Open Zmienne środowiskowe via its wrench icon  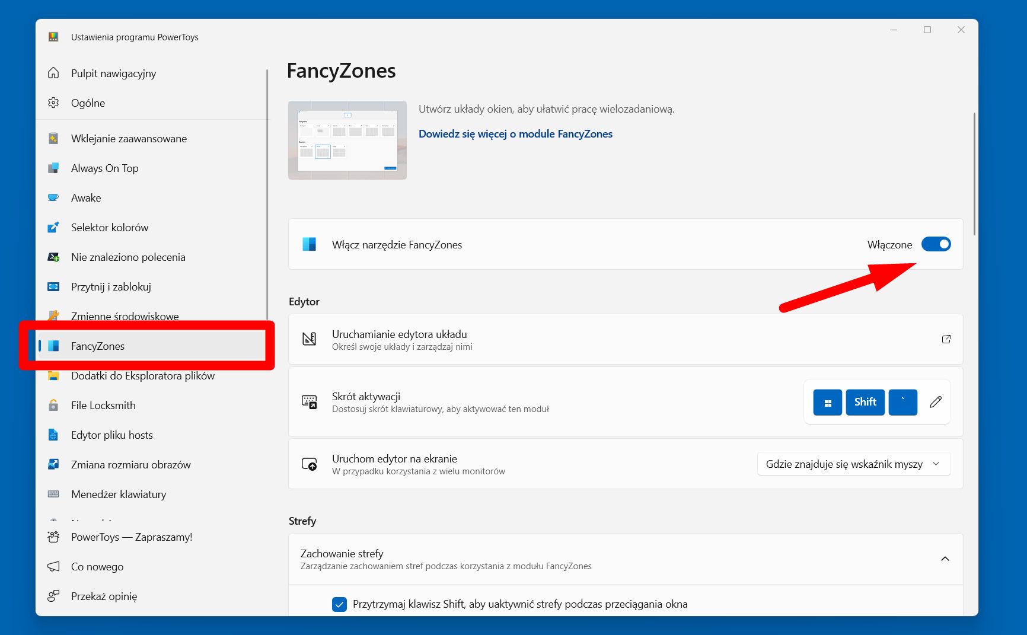tap(53, 316)
